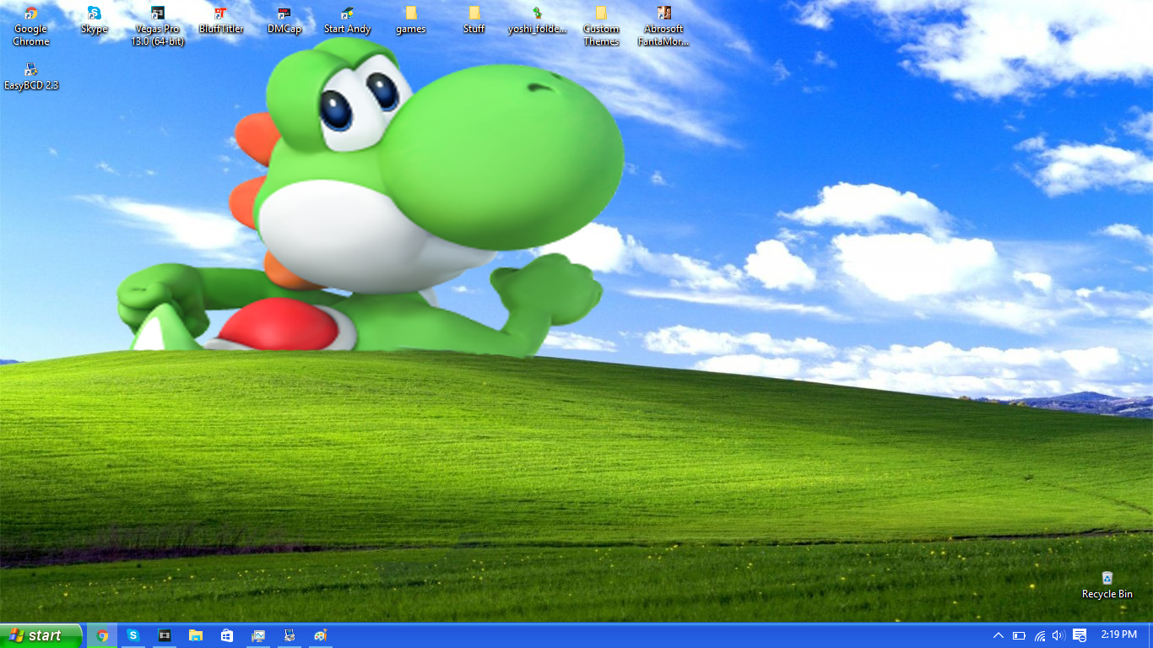Open Skype from the taskbar
Screen dimensions: 1153x648
133,635
